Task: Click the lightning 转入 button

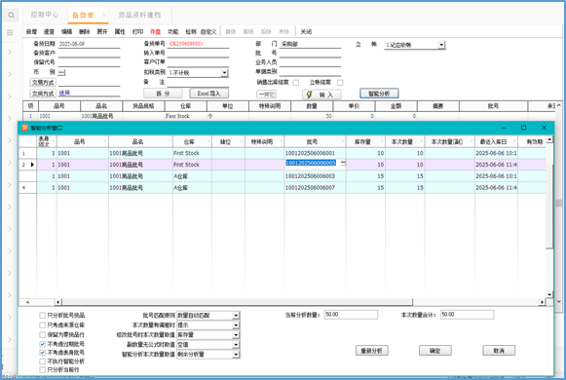Action: point(321,95)
